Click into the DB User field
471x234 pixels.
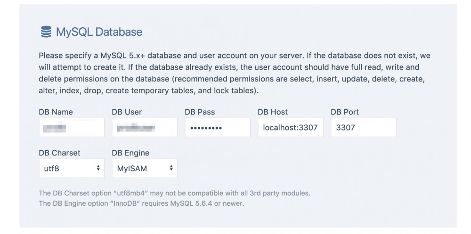coord(145,128)
